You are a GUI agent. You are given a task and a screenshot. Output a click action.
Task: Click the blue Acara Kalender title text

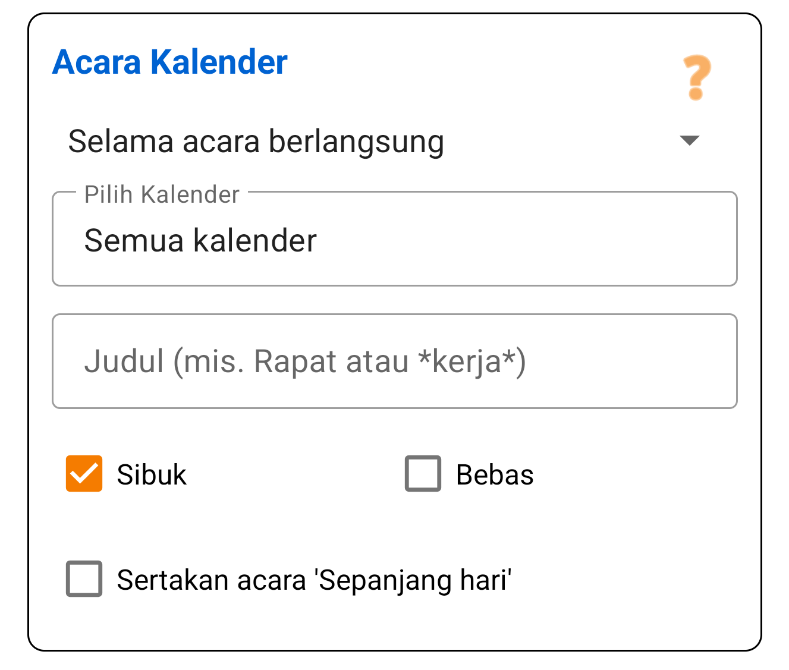169,62
